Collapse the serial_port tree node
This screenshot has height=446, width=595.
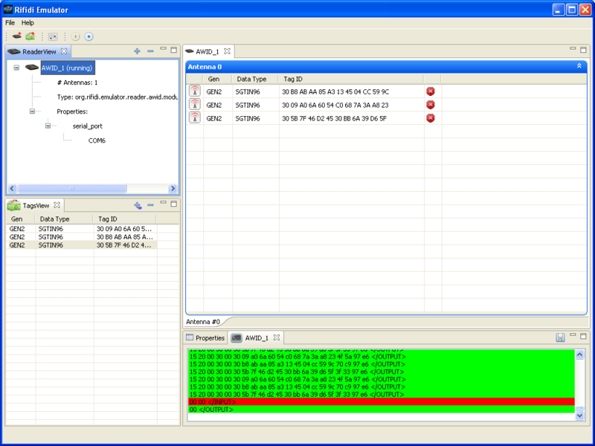coord(48,126)
